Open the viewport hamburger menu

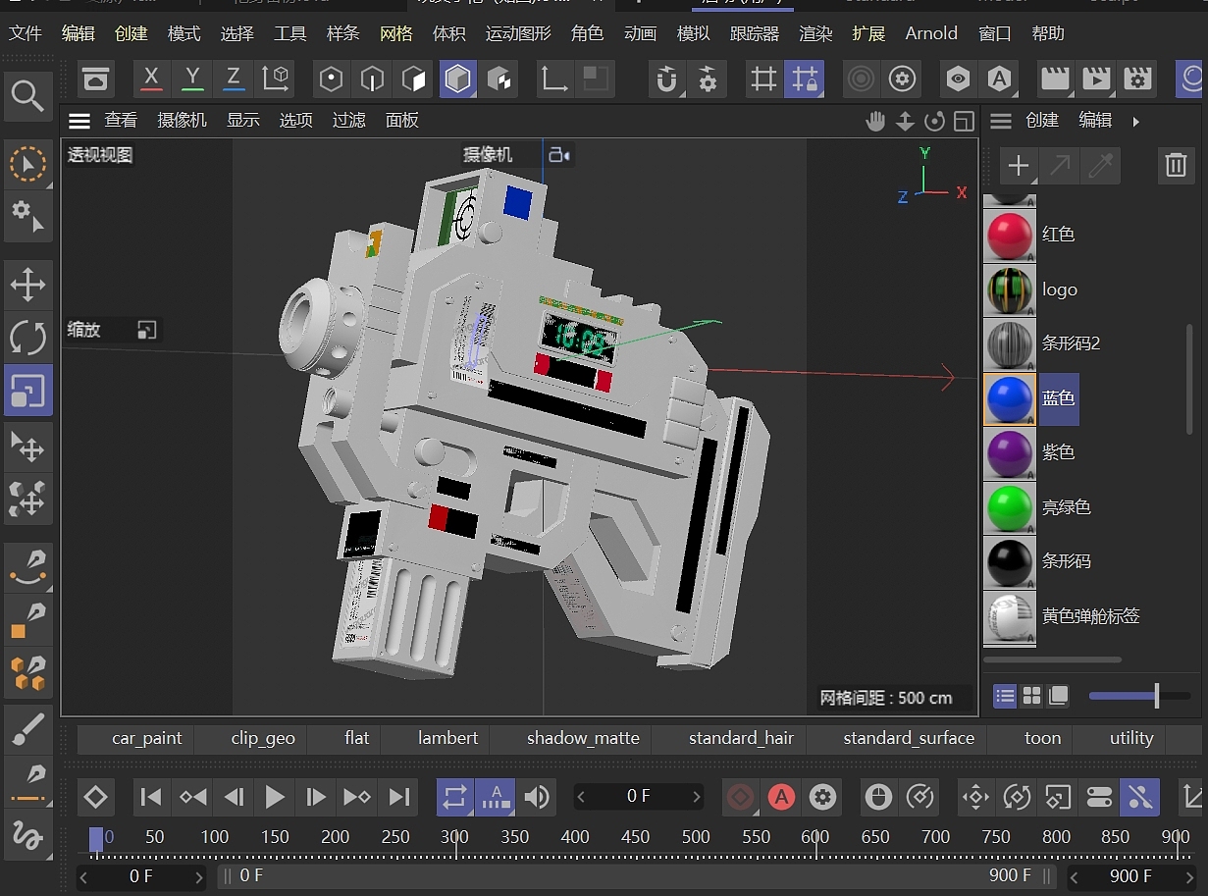point(79,121)
